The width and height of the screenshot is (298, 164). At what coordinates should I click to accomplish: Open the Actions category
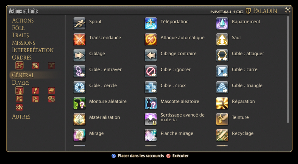click(x=23, y=20)
